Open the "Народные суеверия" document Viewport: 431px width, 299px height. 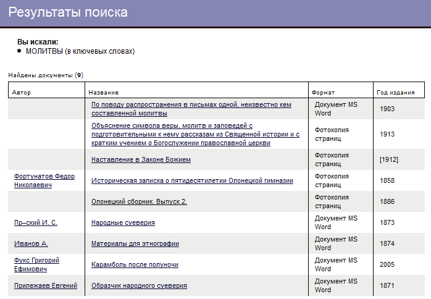pos(123,222)
